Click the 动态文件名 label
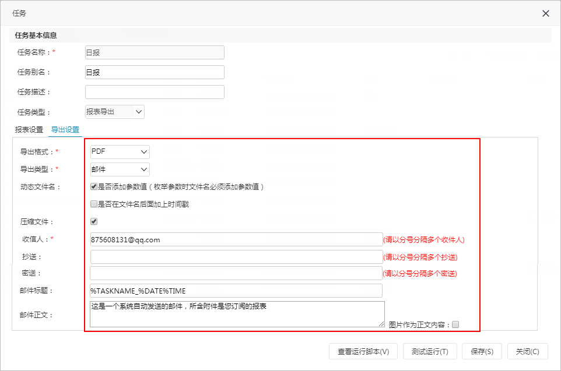 tap(40, 186)
